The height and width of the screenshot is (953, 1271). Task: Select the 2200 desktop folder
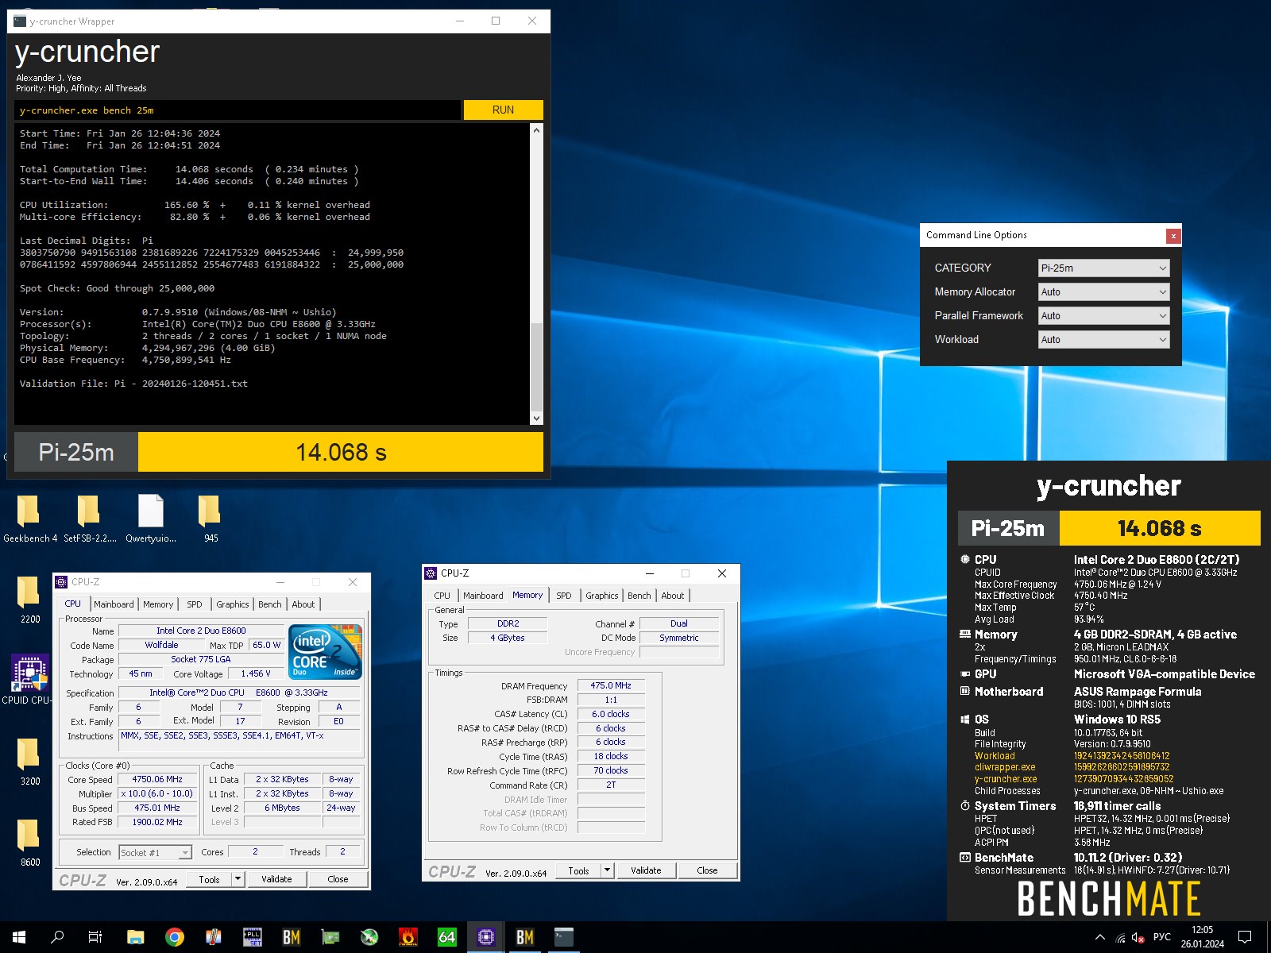click(x=29, y=600)
